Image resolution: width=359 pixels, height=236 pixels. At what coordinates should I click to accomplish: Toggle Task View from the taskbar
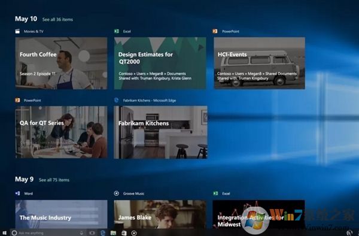coord(92,233)
